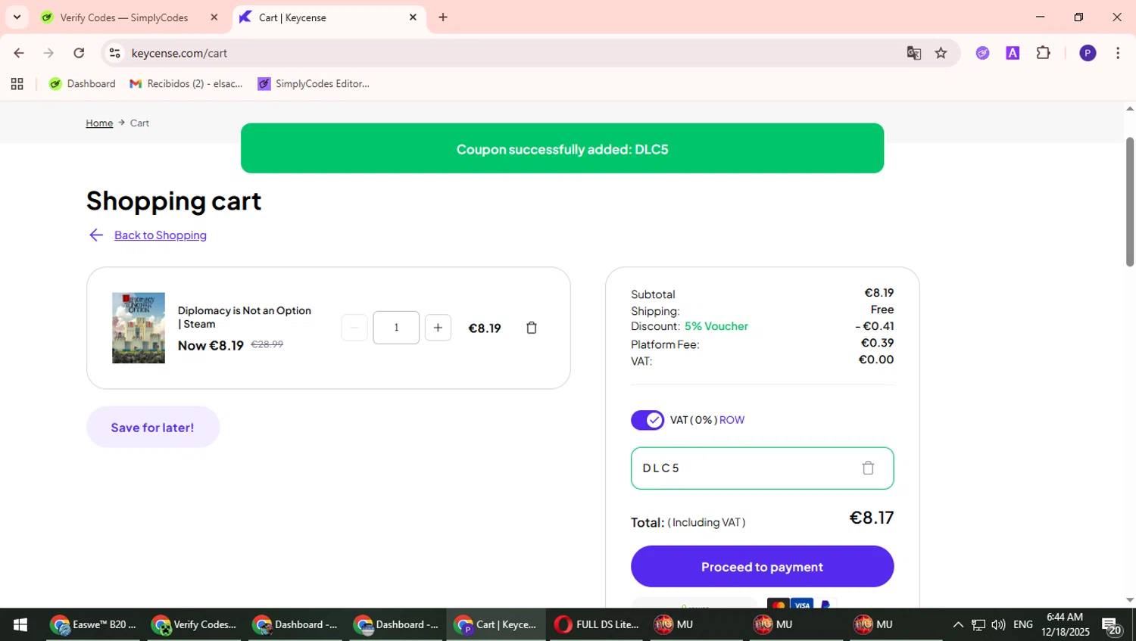Delete the DLC5 coupon code
The image size is (1136, 641).
tap(868, 468)
